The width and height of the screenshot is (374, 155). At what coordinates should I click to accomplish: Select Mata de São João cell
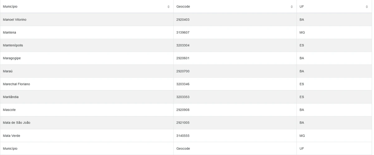point(17,123)
